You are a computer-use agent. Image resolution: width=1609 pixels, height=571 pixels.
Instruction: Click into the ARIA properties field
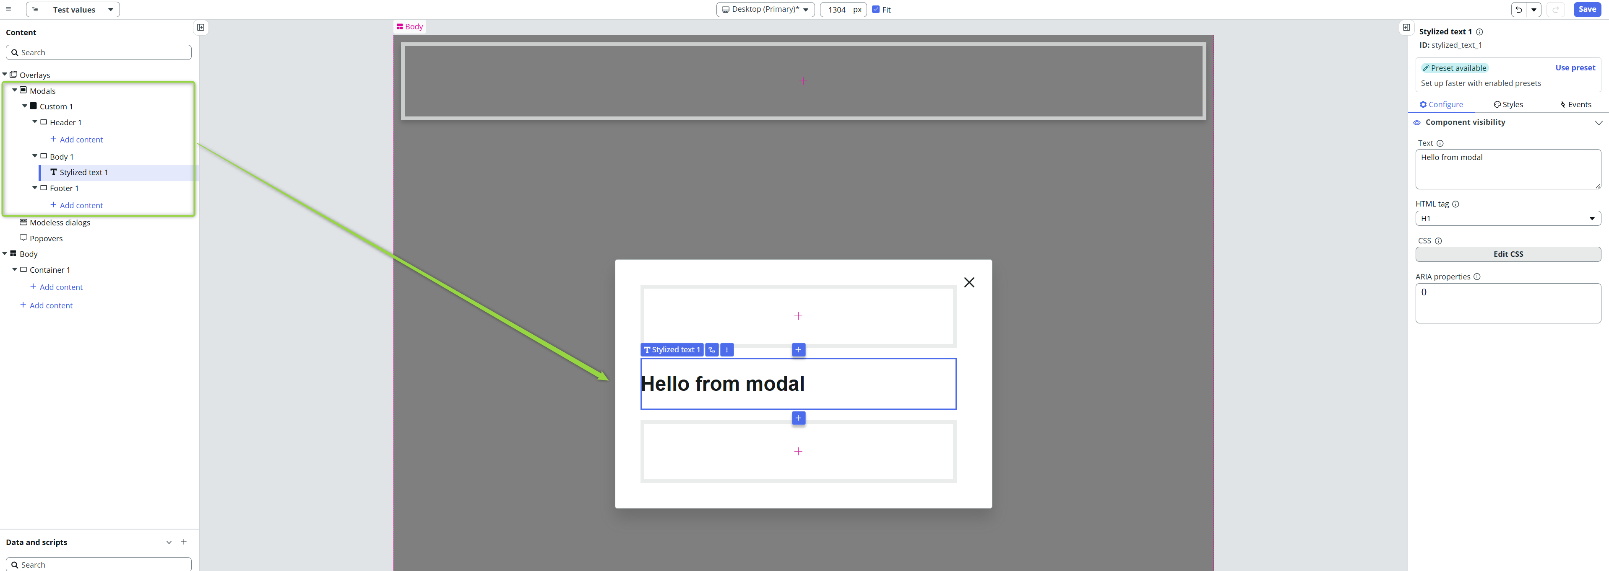[x=1508, y=303]
